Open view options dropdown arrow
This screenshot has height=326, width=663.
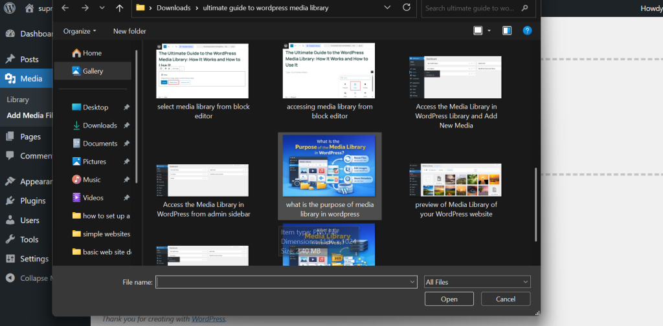[489, 30]
